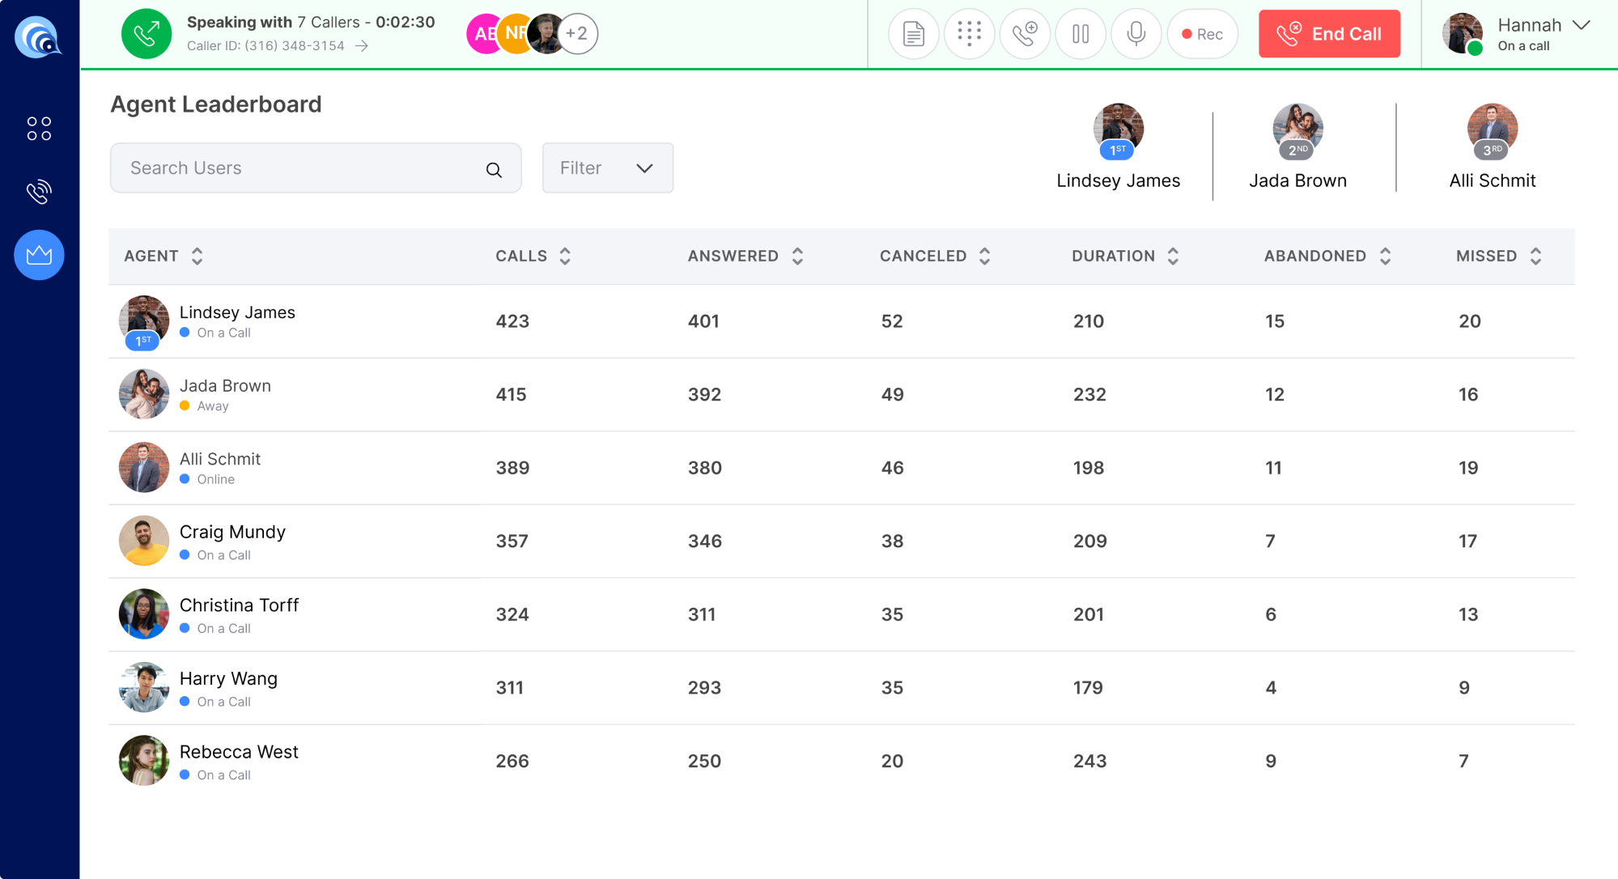Open the leaderboard crown icon

click(38, 255)
